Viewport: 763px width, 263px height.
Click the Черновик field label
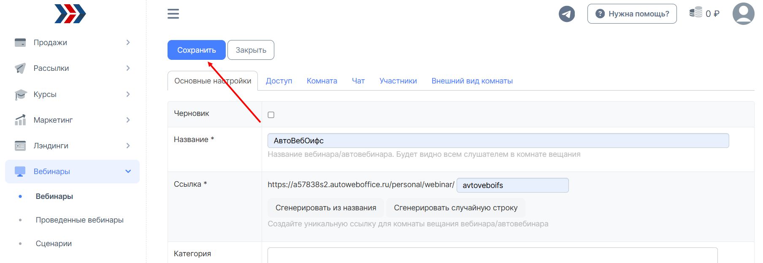[x=192, y=113]
